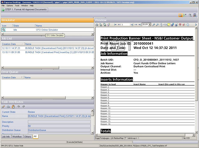Viewport: 199px width, 148px height.
Task: Click the Simulator panel header
Action: [x=47, y=20]
